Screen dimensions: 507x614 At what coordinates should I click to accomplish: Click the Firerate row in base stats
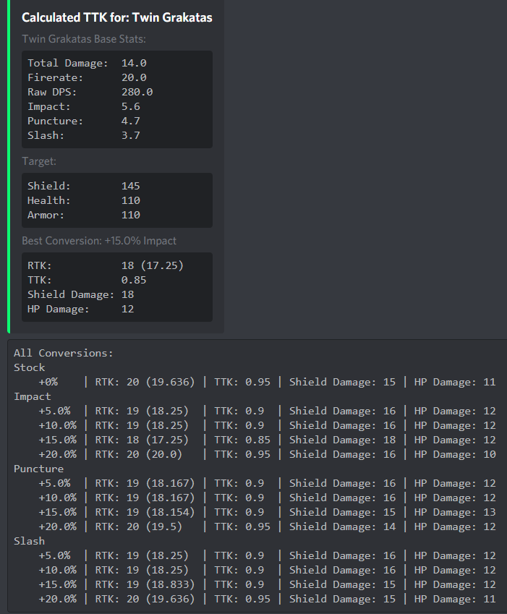[87, 77]
